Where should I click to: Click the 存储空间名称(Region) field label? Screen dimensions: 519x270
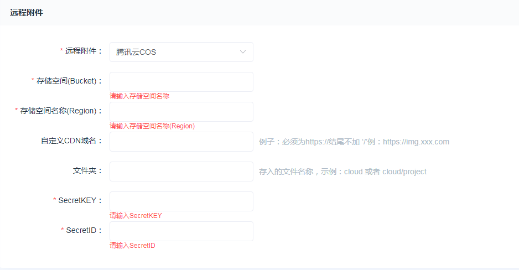pos(61,111)
